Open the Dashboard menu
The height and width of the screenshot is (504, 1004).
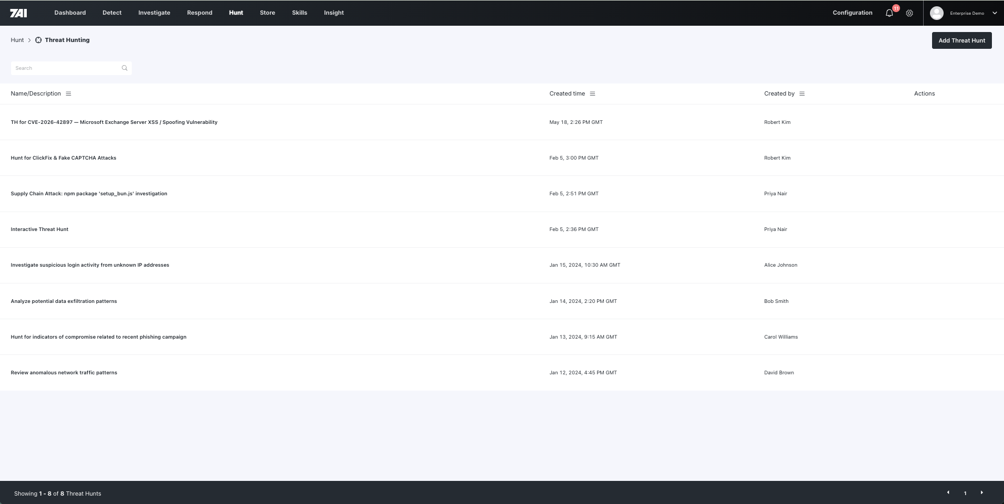(70, 13)
